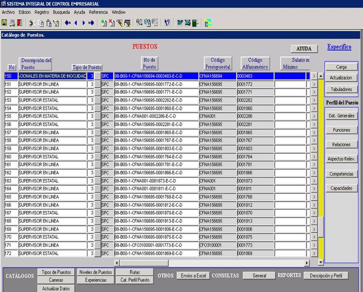Screen dimensions: 363x292
Task: Go to first record with double-left arrow
Action: pos(68,23)
